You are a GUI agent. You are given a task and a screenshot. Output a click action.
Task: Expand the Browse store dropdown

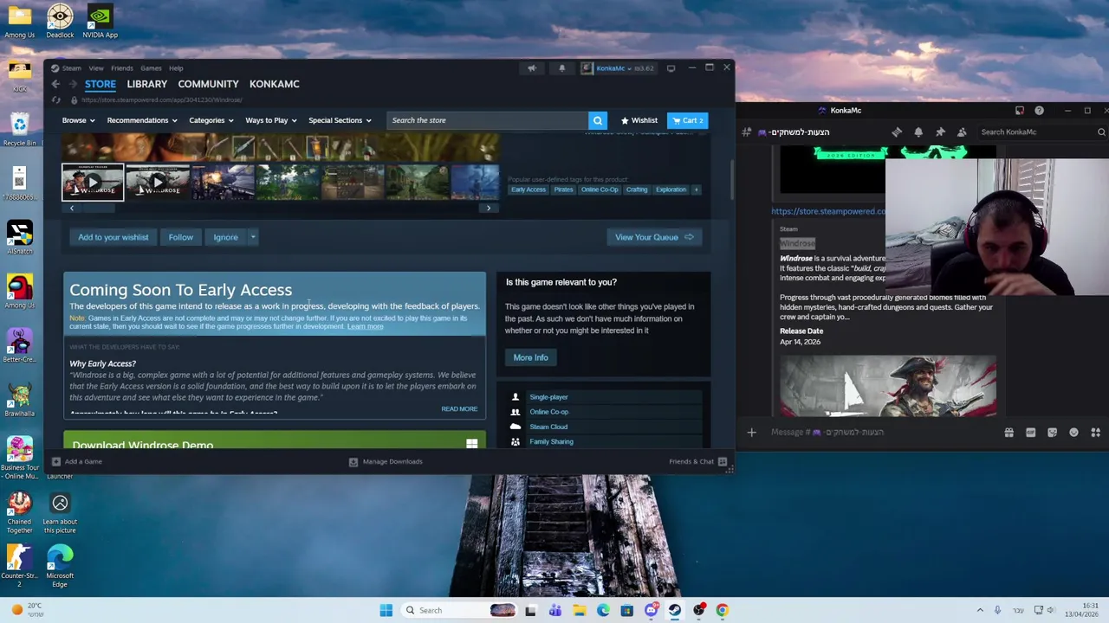[x=78, y=120]
